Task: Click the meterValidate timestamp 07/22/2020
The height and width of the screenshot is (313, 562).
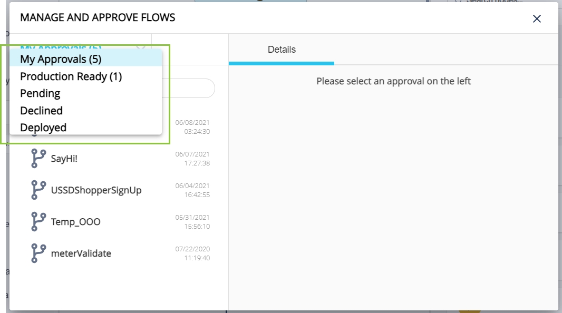Action: [x=192, y=253]
